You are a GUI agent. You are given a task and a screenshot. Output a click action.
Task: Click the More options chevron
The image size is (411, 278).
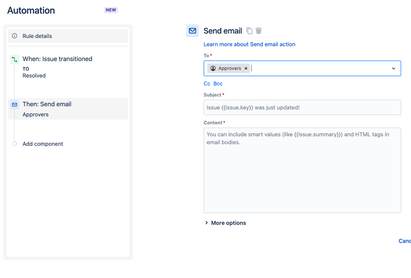coord(207,223)
